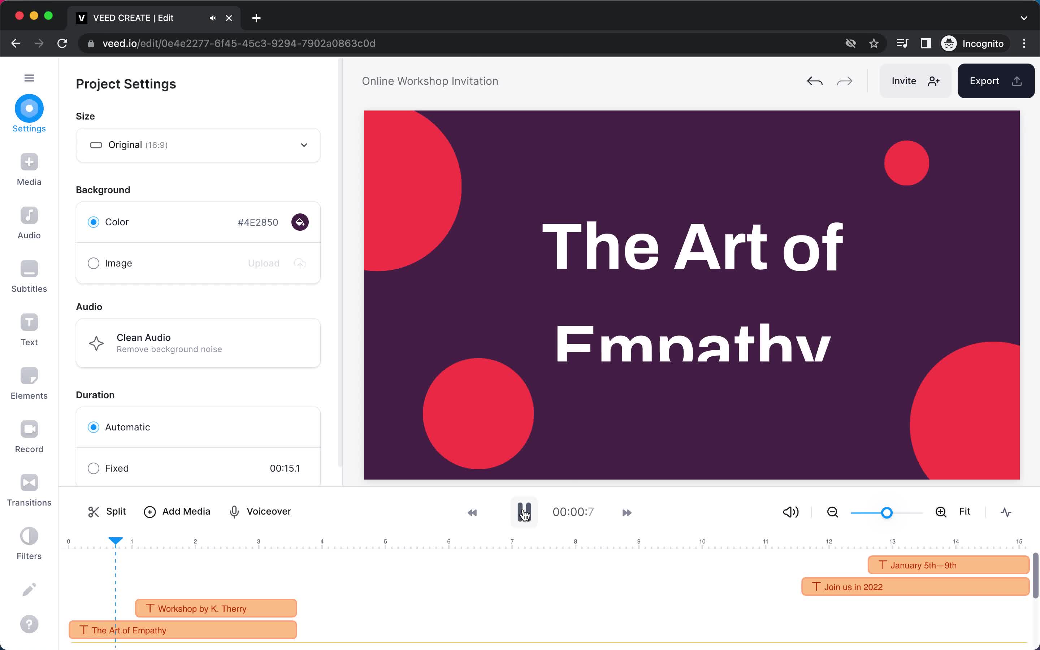Click the Text panel in sidebar
This screenshot has height=650, width=1040.
coord(29,330)
